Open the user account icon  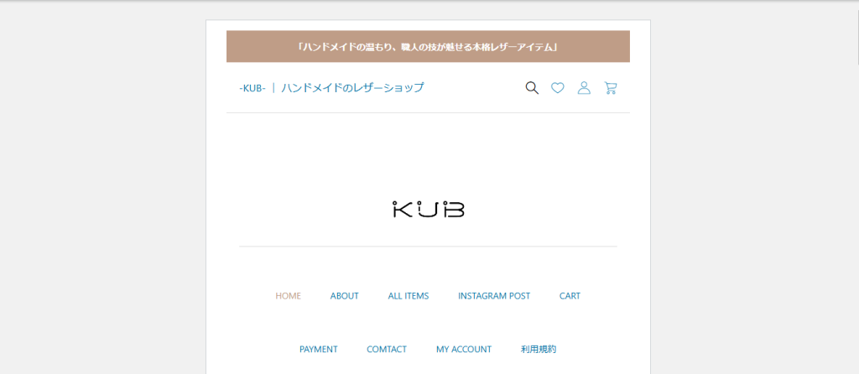tap(584, 88)
